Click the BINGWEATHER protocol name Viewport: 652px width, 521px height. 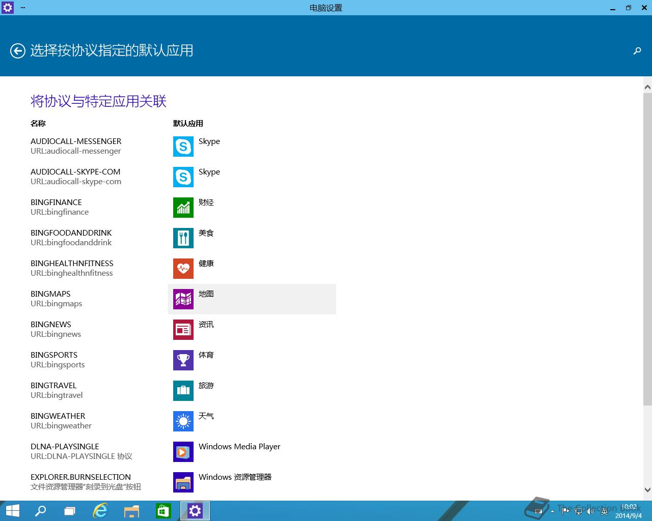coord(58,416)
